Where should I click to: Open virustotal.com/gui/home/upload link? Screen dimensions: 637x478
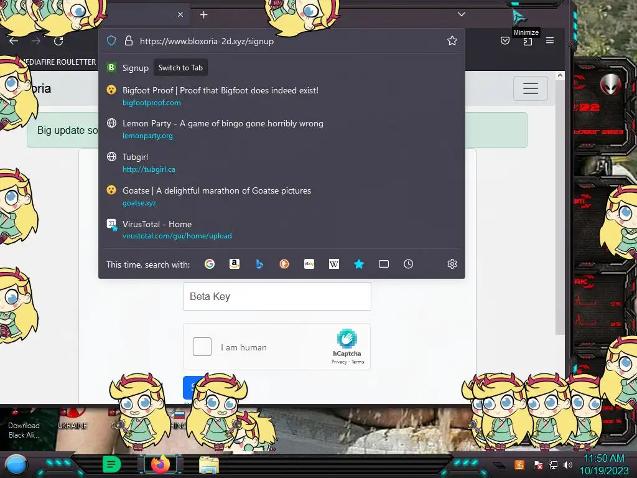pos(177,236)
